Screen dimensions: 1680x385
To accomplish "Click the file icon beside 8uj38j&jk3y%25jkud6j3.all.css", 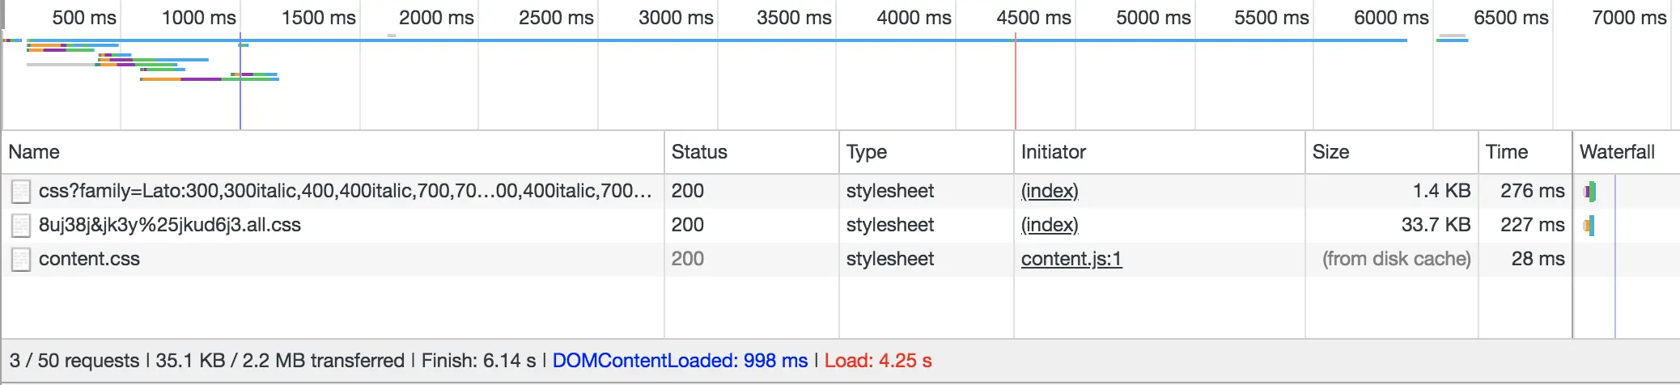I will tap(20, 226).
